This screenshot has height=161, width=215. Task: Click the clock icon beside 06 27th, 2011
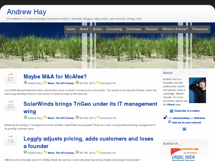point(77,82)
